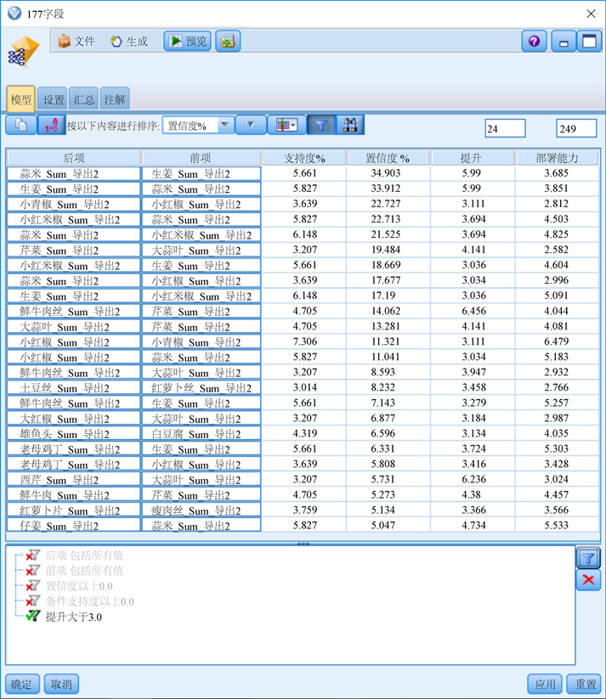Toggle the 提升大于3.0 filter condition
606x699 pixels.
coord(34,617)
